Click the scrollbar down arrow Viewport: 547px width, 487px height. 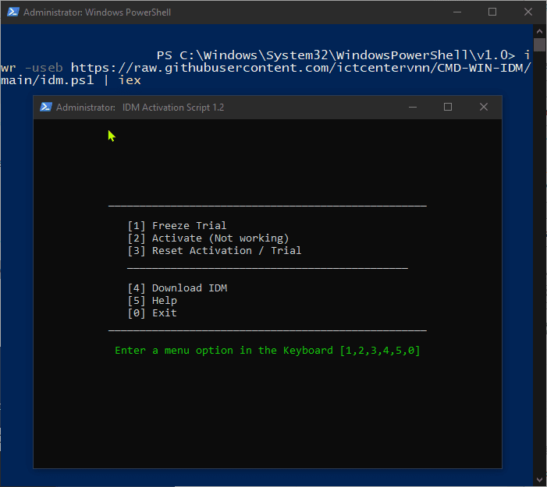pos(539,480)
